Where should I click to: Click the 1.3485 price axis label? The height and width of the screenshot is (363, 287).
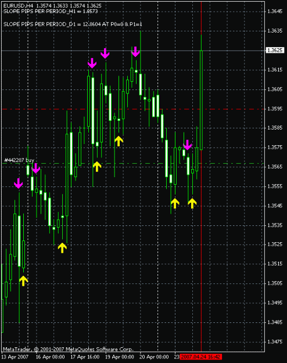pyautogui.click(x=275, y=322)
